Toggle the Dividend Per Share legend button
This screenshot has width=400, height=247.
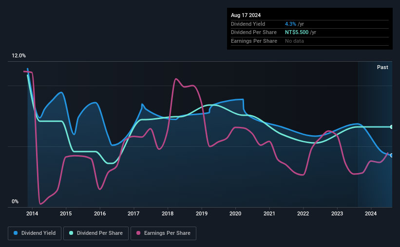pyautogui.click(x=95, y=233)
